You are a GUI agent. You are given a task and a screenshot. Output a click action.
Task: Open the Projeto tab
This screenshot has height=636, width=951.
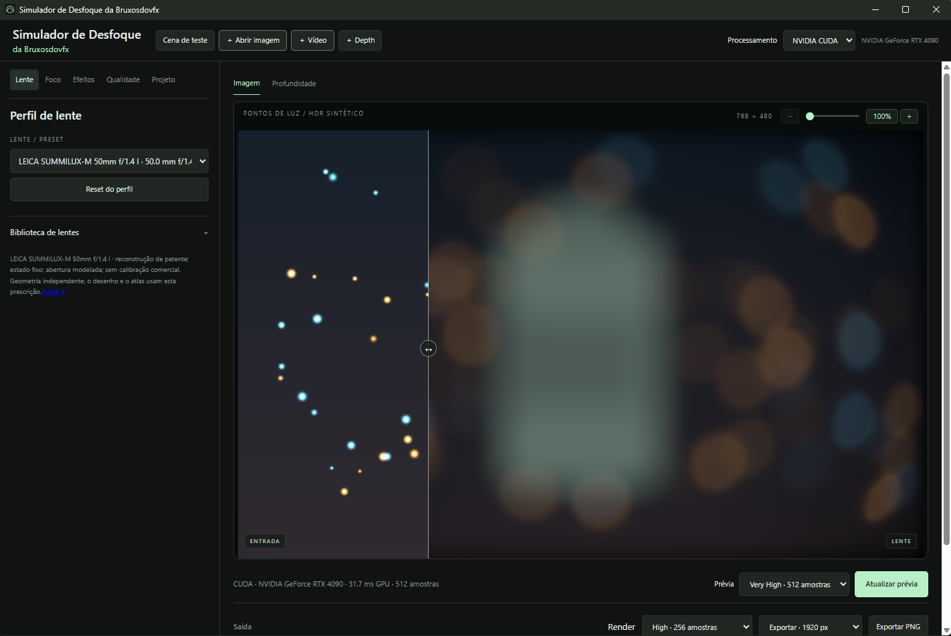click(163, 79)
